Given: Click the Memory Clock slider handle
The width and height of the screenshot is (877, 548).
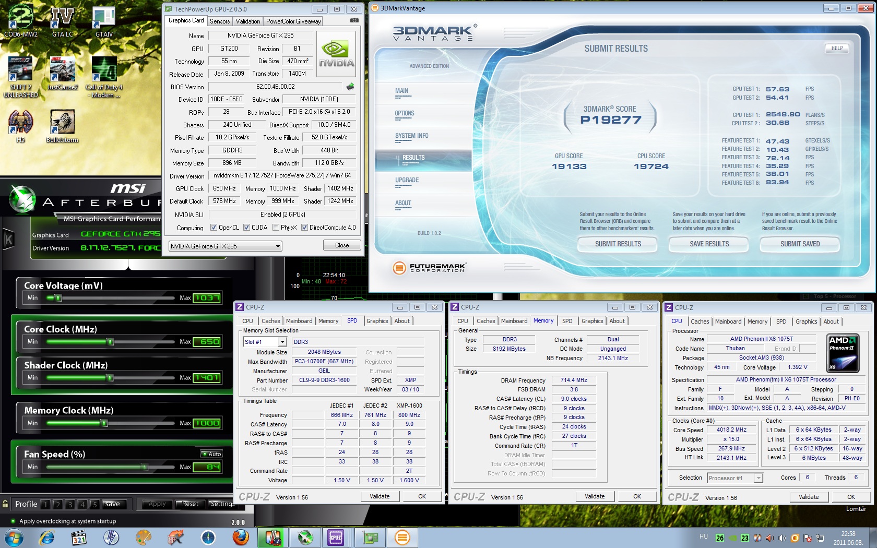Looking at the screenshot, I should [104, 423].
